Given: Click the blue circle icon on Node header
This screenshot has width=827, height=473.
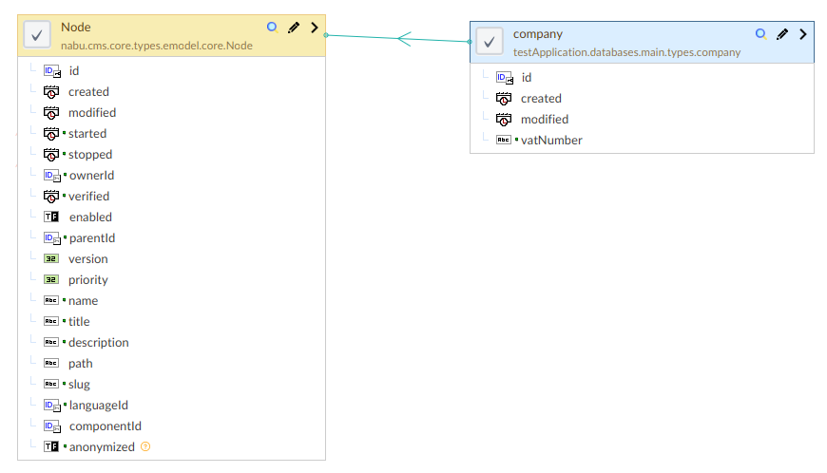Looking at the screenshot, I should click(x=272, y=28).
